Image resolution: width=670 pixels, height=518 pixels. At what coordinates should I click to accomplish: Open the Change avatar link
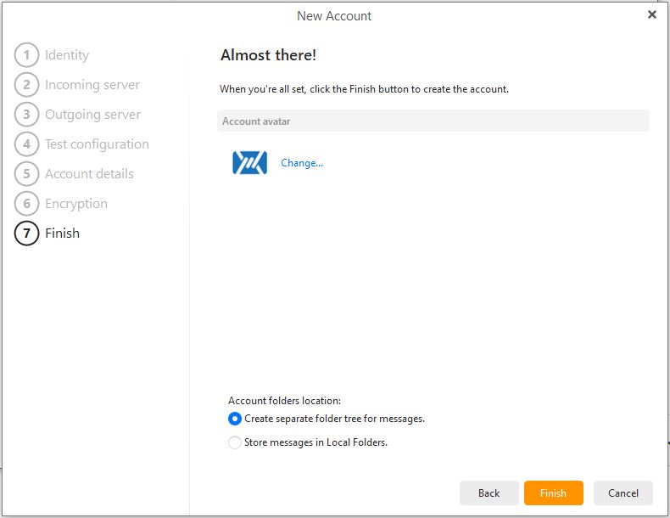302,163
